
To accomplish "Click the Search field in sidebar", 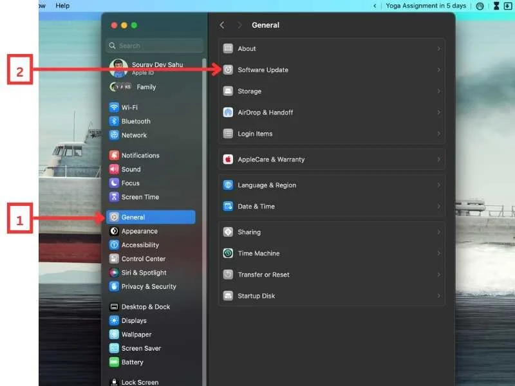I will (x=154, y=46).
